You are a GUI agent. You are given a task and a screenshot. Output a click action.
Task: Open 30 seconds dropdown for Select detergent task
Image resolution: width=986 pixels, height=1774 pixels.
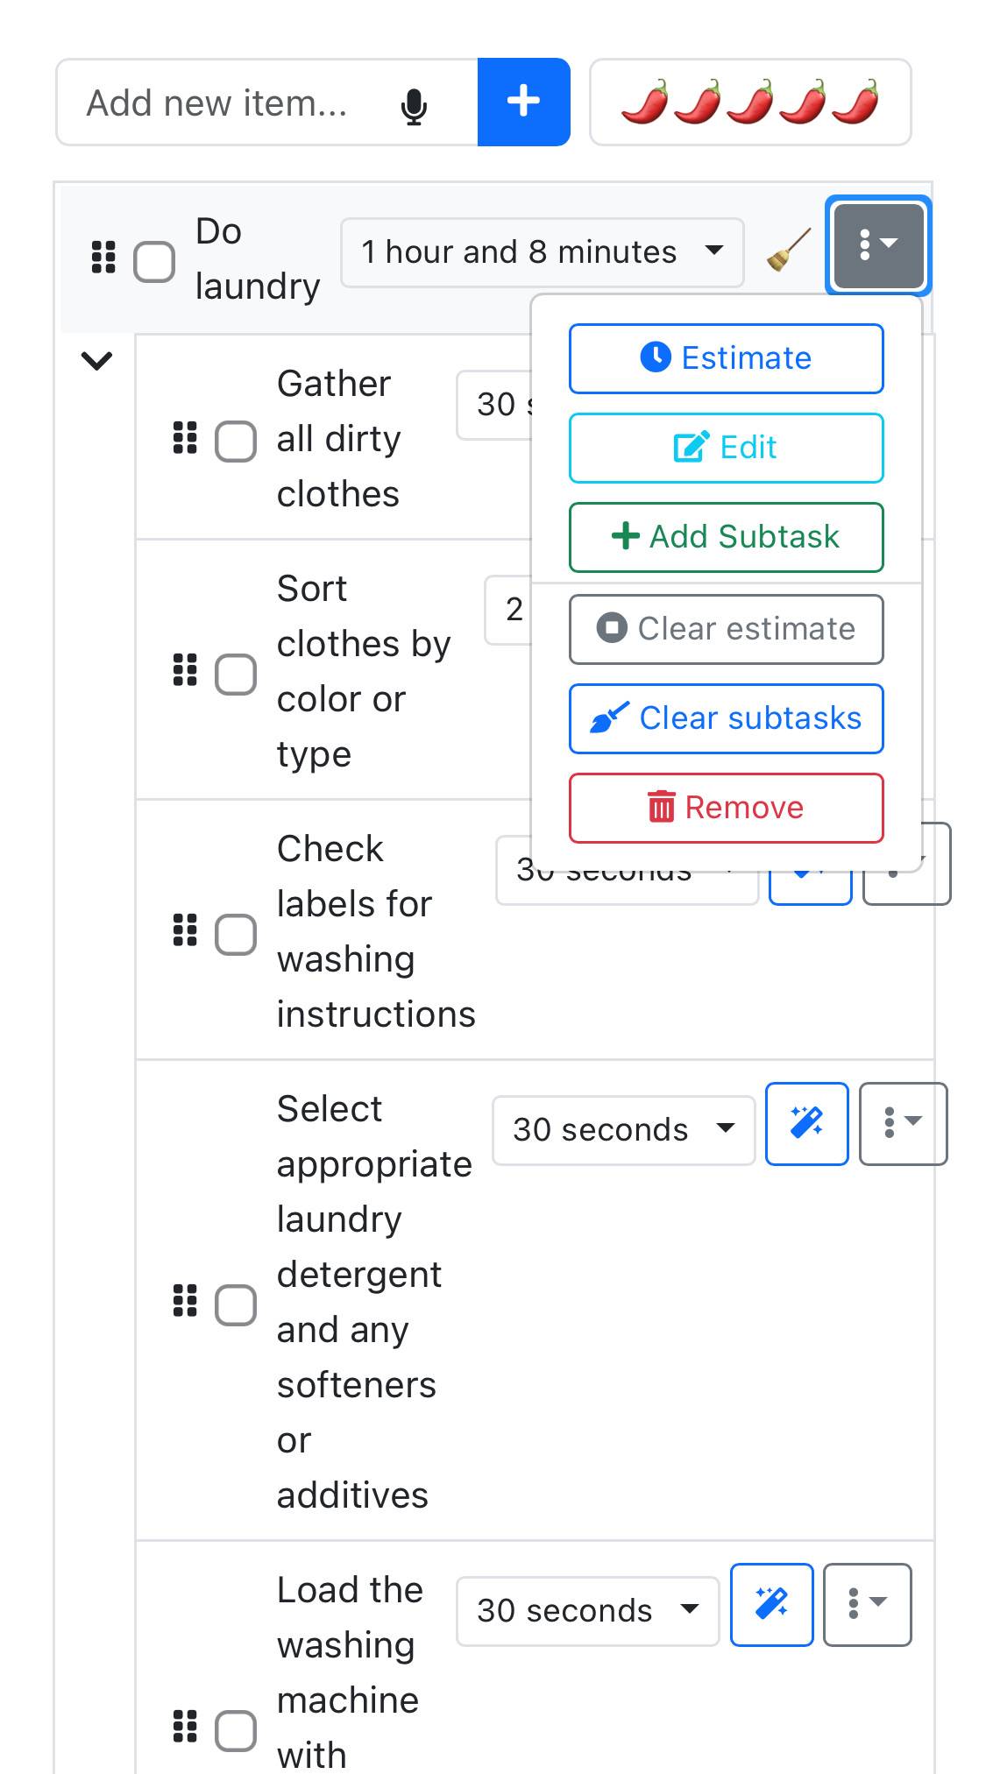click(624, 1130)
